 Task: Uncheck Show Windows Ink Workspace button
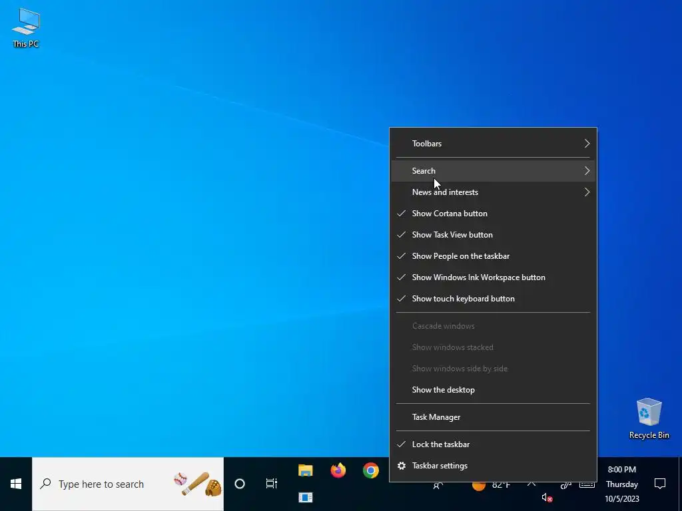[494, 277]
